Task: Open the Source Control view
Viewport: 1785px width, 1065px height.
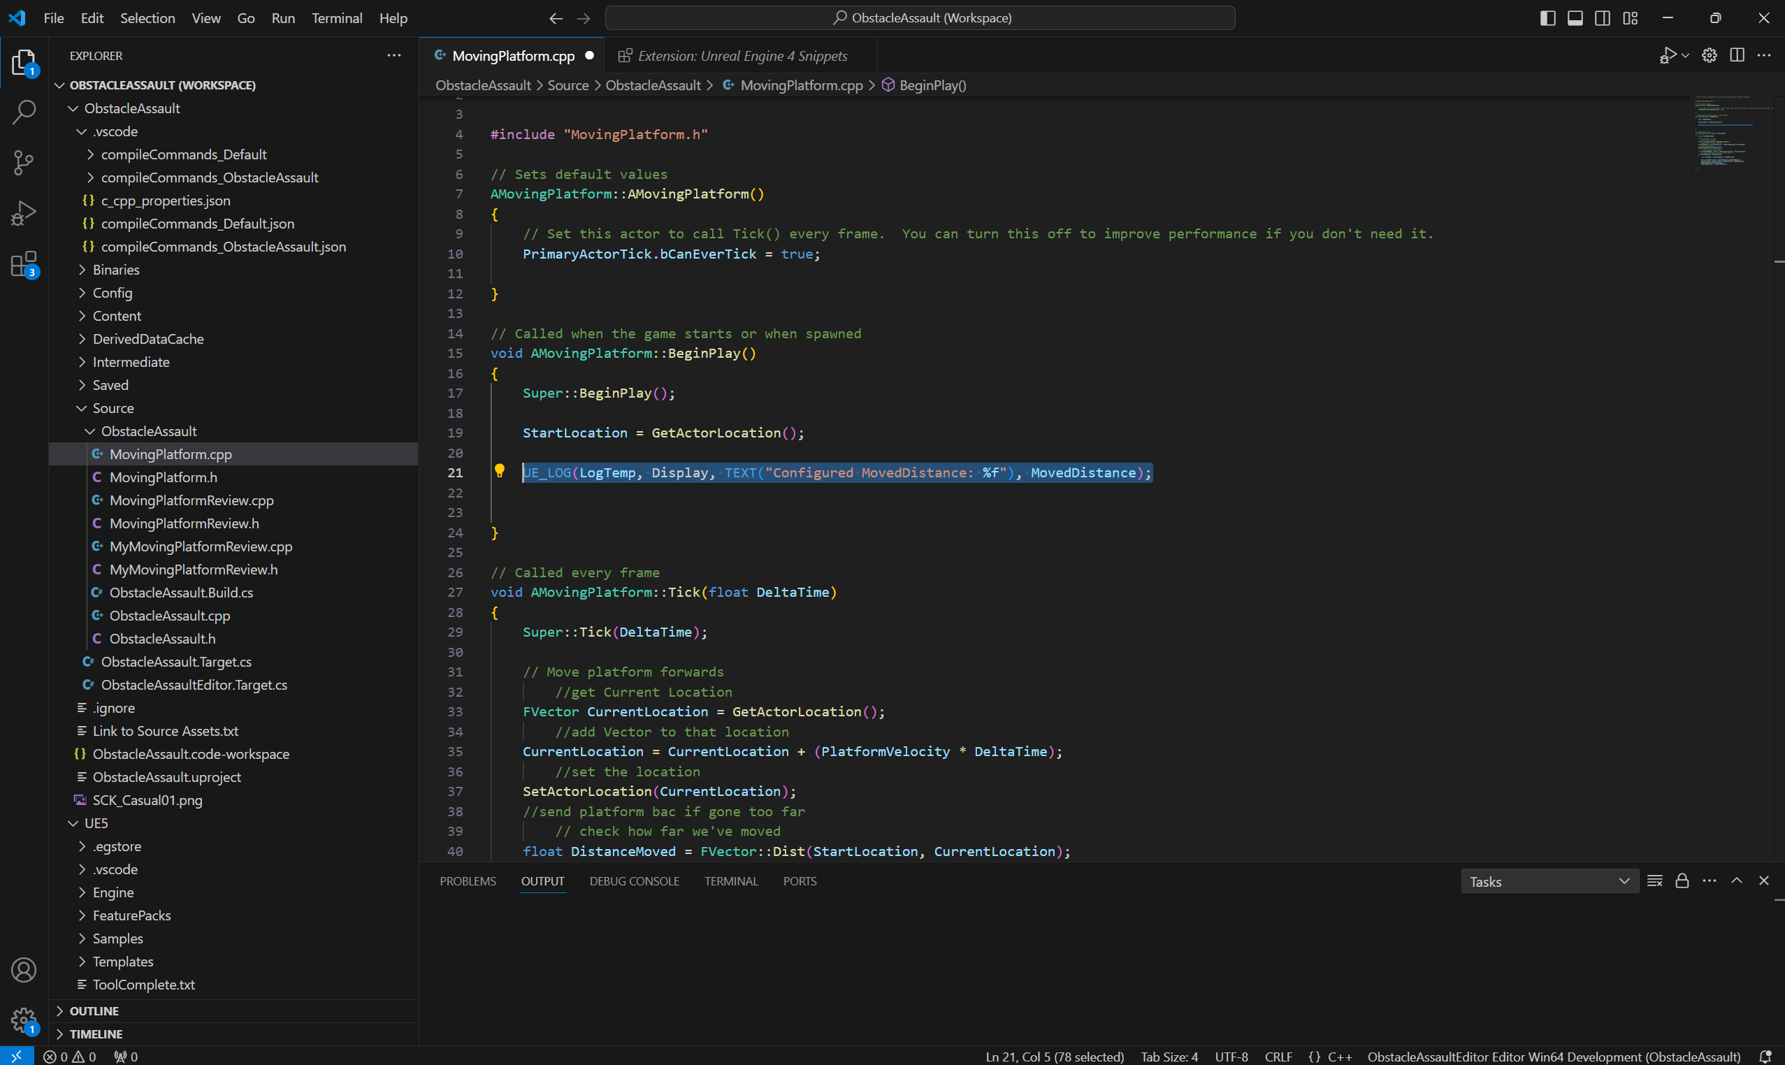Action: click(24, 162)
